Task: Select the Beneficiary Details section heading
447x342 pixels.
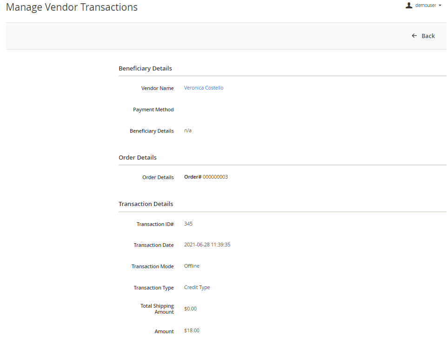Action: coord(145,68)
